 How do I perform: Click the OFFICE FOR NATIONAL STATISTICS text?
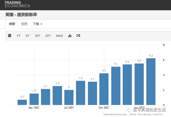146,114
